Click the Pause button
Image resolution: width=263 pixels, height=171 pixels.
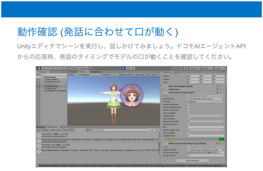[x=128, y=68]
